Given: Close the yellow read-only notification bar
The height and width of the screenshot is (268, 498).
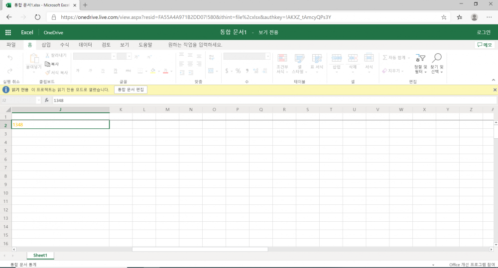Looking at the screenshot, I should tap(495, 90).
